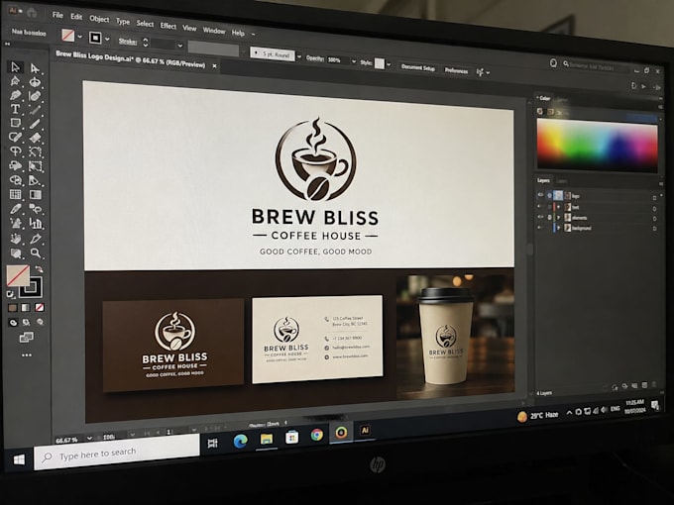Open the File menu
Screen dimensions: 674x505
57,15
